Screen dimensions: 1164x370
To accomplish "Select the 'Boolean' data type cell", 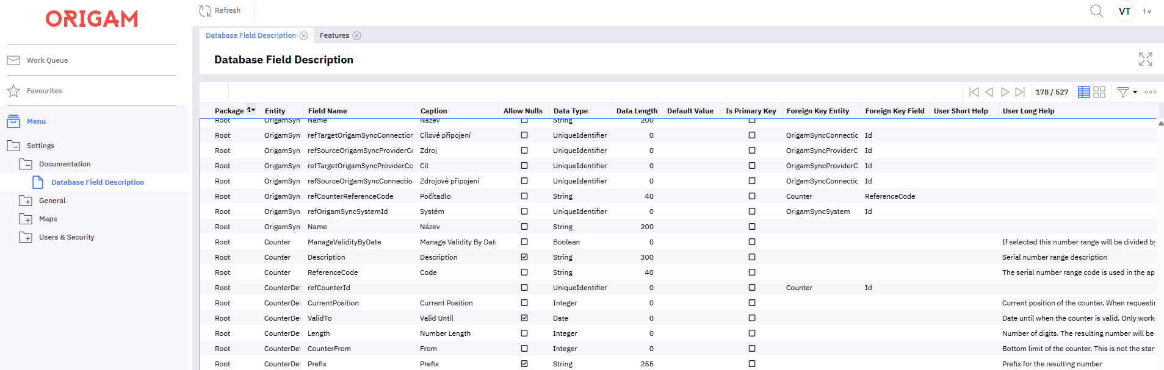I will (x=581, y=242).
